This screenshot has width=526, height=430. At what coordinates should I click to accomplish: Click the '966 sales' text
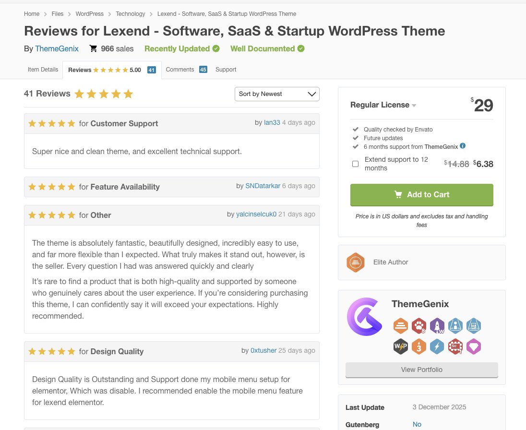point(117,48)
